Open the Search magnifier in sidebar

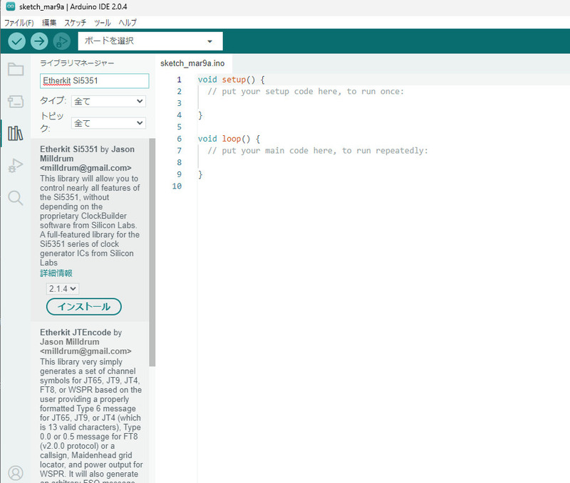pos(16,198)
